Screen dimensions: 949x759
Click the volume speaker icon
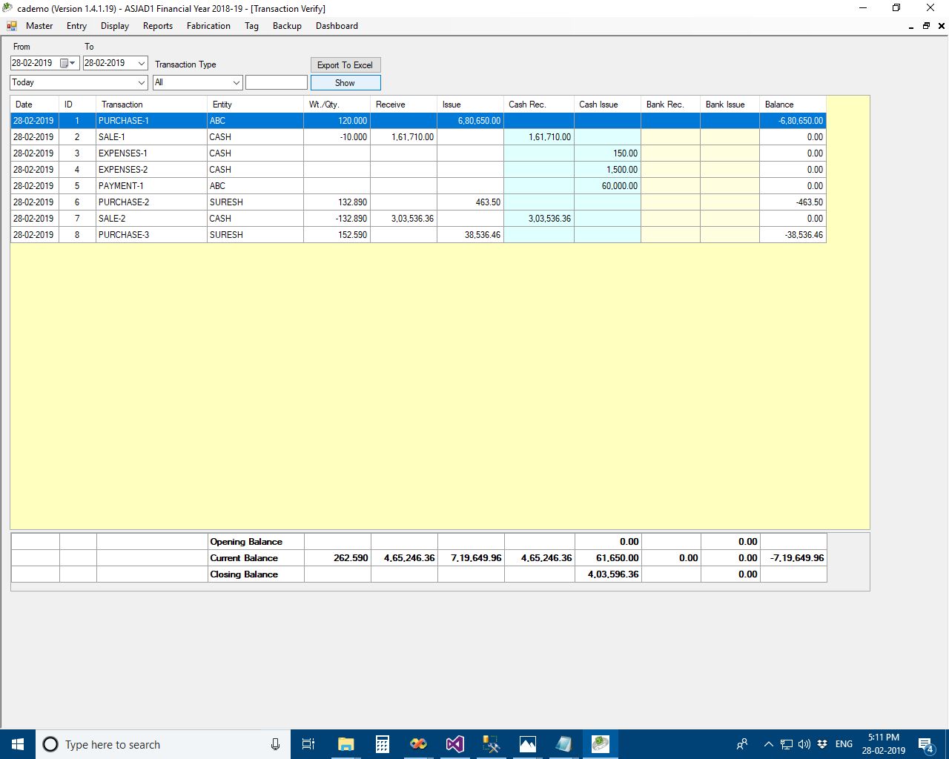(804, 744)
